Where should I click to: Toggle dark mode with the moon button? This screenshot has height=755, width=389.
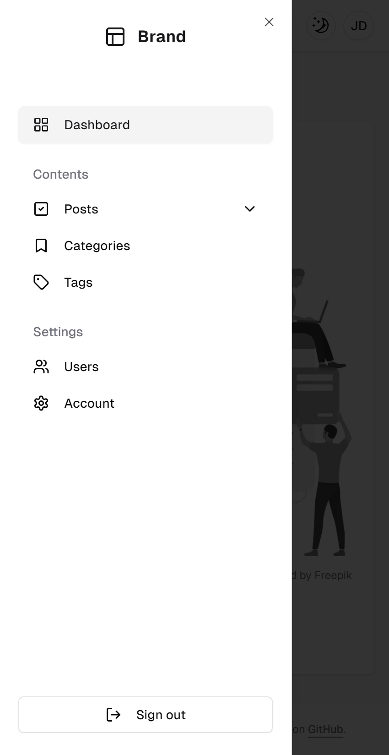321,25
